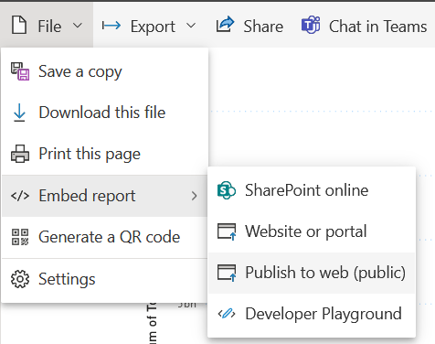Collapse the File menu dropdown chevron
This screenshot has height=344, width=435.
78,26
